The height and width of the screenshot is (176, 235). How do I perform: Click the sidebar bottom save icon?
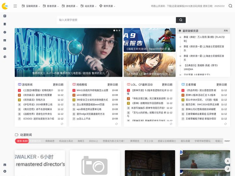tap(5, 165)
